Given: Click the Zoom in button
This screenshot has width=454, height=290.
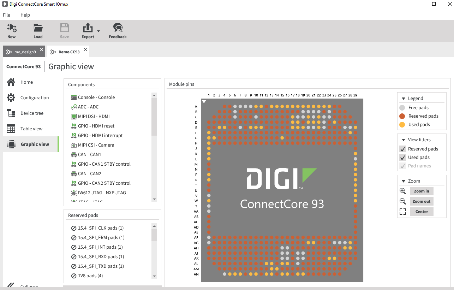Looking at the screenshot, I should 422,191.
